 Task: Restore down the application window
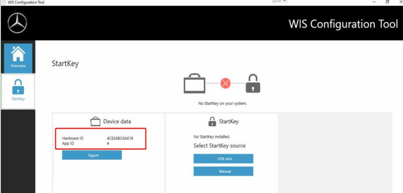[387, 2]
